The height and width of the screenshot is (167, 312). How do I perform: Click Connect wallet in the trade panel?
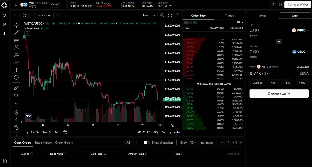click(279, 94)
